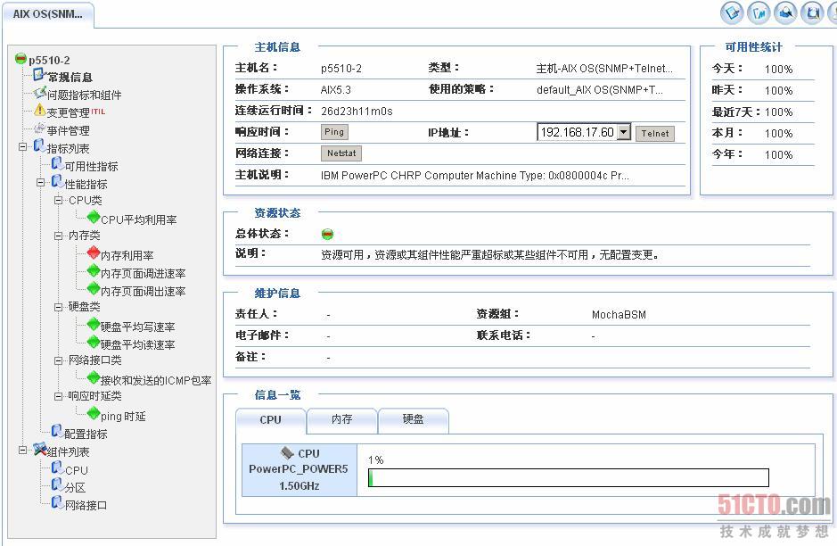837x546 pixels.
Task: Click the 常规信息 tree icon
Action: [x=39, y=75]
